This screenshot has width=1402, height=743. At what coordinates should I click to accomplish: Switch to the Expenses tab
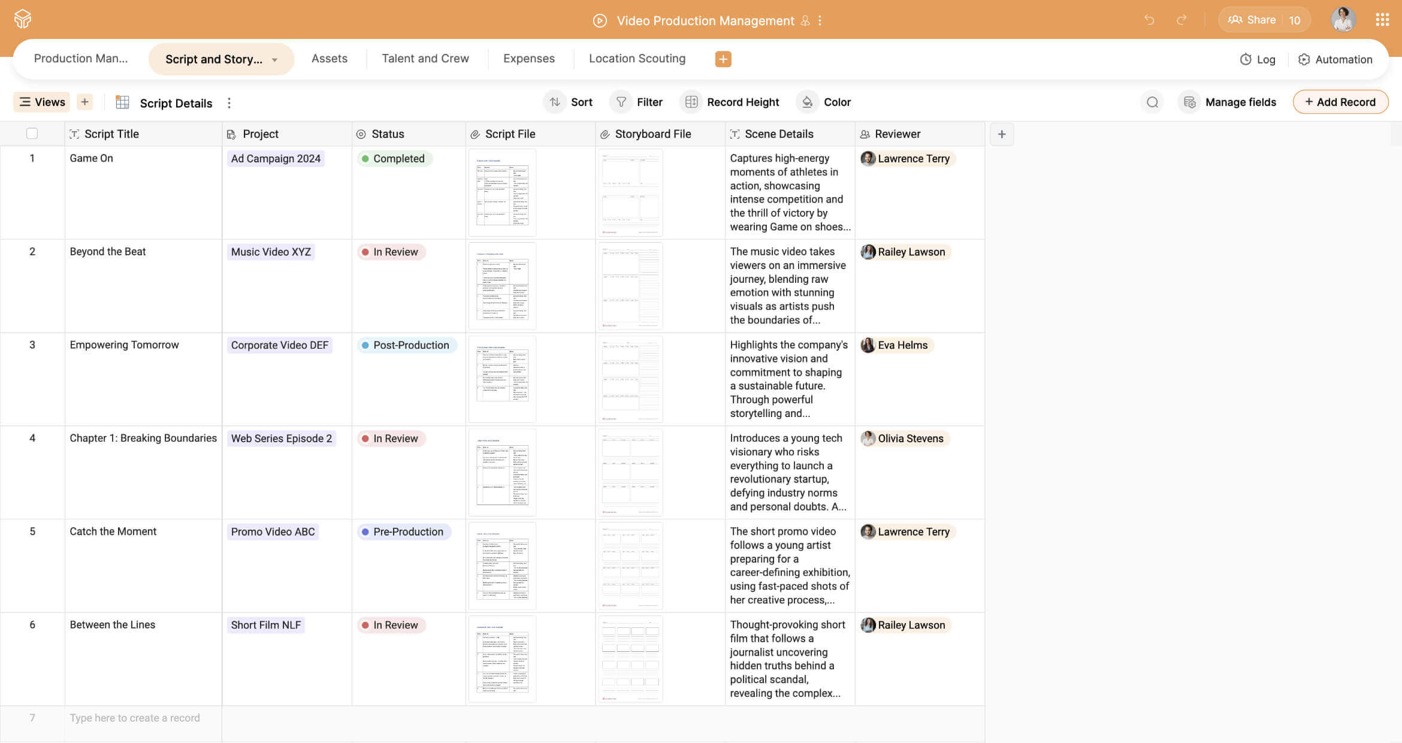click(529, 58)
